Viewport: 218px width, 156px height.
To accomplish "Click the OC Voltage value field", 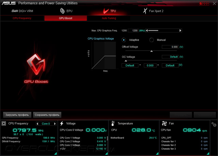I will (x=170, y=57).
